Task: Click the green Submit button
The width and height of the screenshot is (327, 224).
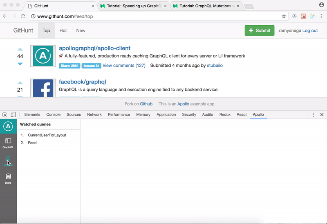Action: tap(260, 31)
